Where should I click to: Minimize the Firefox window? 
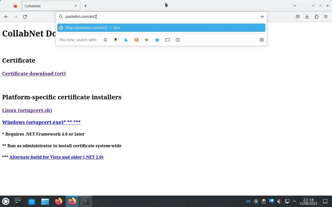click(x=313, y=6)
